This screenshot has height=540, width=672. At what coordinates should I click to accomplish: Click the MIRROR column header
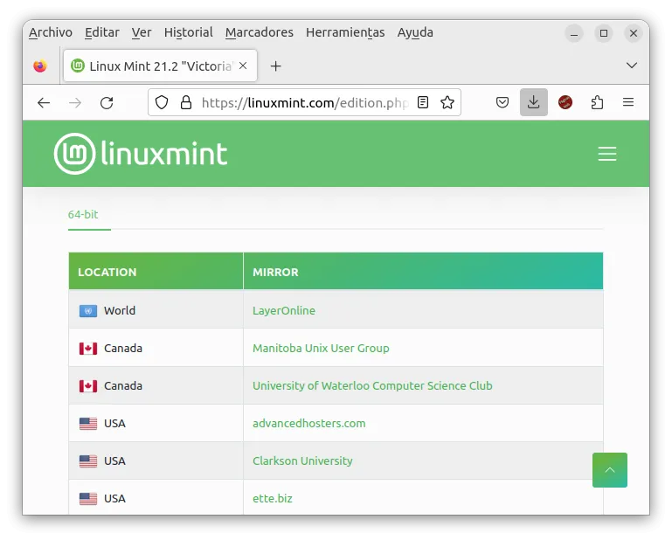(423, 272)
